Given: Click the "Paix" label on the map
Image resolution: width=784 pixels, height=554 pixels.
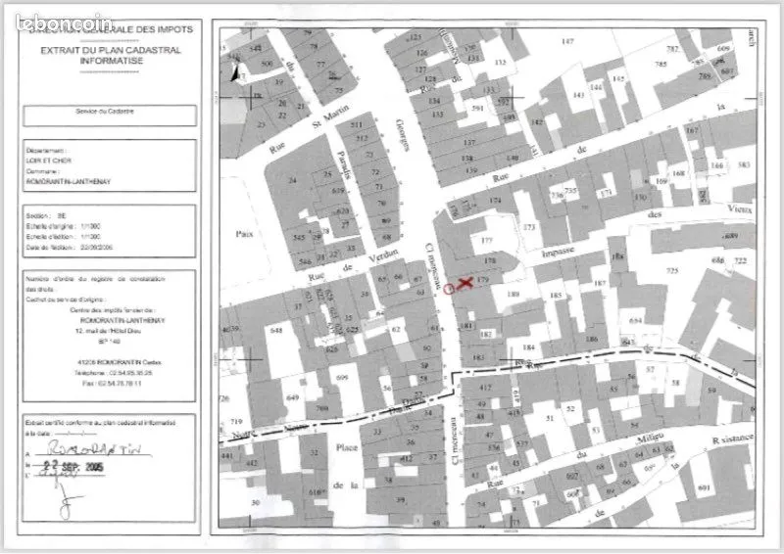Looking at the screenshot, I should point(244,234).
